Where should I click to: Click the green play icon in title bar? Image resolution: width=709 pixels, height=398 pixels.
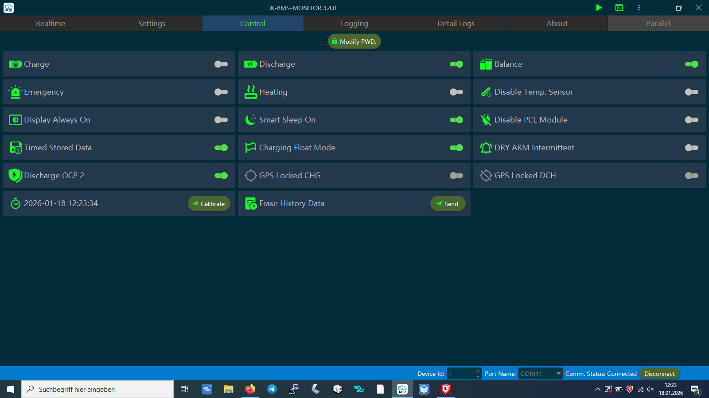[x=599, y=8]
